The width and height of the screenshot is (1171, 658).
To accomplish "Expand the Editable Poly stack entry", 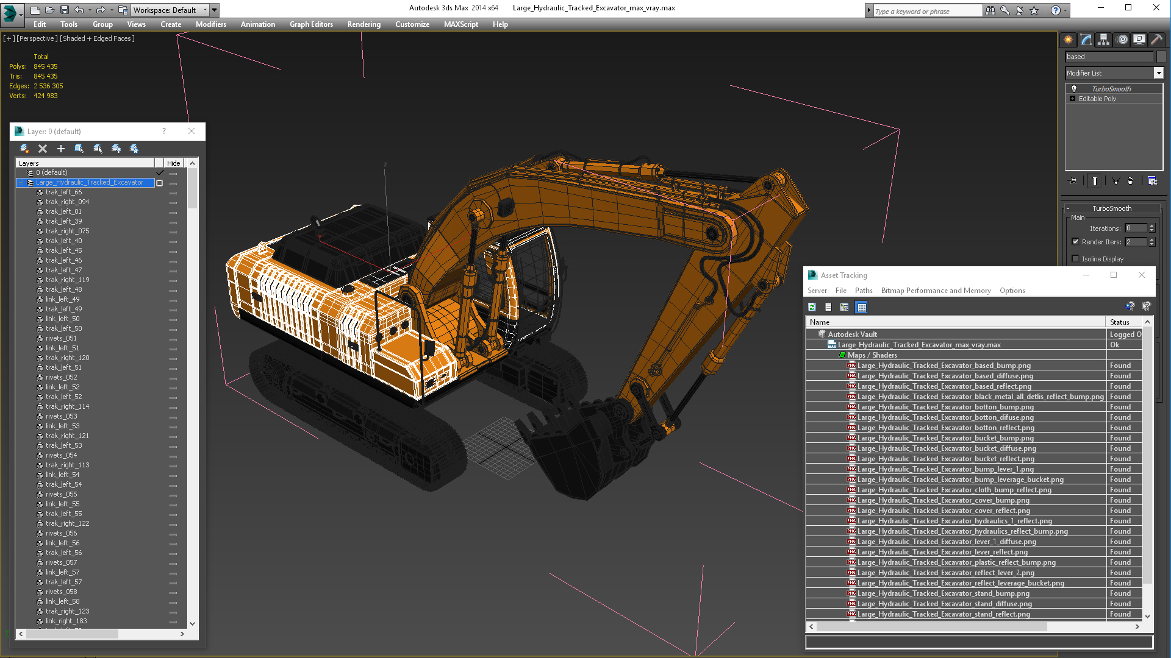I will (1073, 99).
